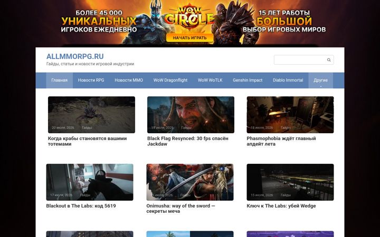
Task: Click the WoW Circle banner logo
Action: (190, 17)
